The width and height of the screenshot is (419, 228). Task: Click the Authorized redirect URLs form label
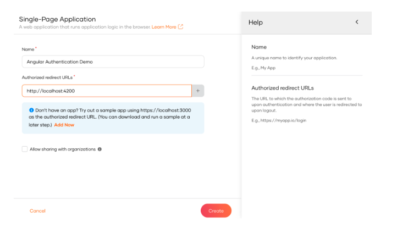pos(47,77)
